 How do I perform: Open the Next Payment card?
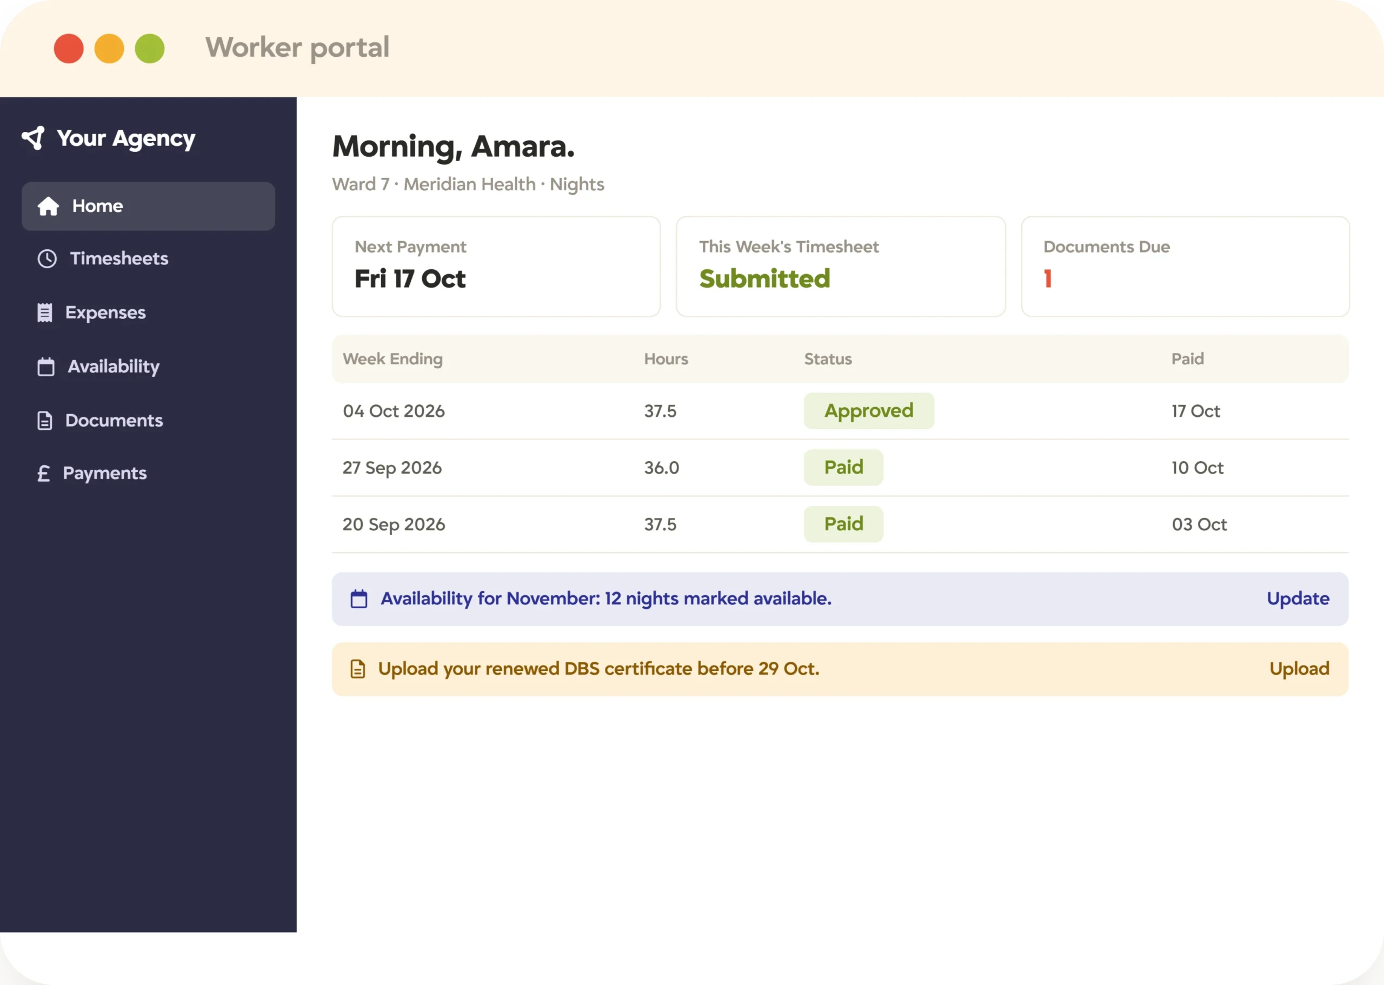496,267
